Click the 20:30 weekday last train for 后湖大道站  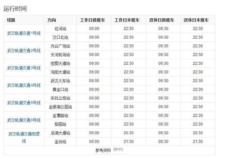[x=128, y=133]
